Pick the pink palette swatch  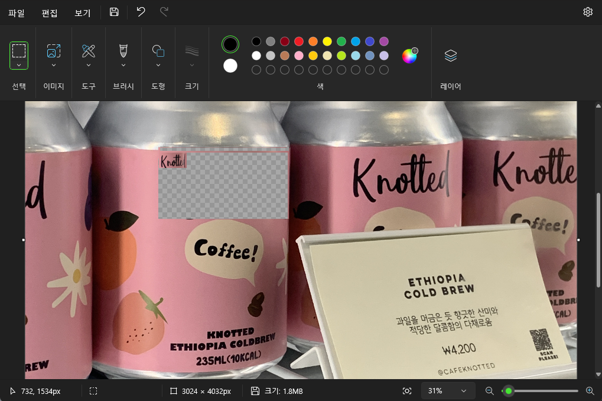coord(299,56)
